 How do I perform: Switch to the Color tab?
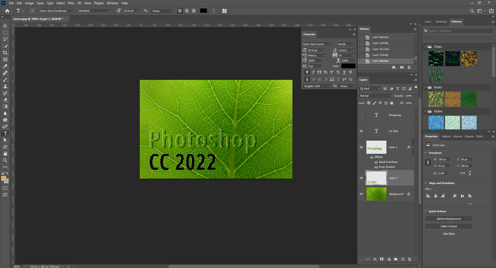pyautogui.click(x=428, y=22)
